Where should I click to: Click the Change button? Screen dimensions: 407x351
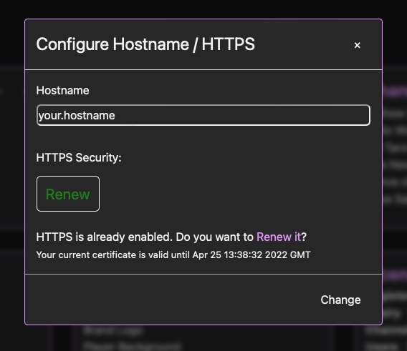point(340,300)
